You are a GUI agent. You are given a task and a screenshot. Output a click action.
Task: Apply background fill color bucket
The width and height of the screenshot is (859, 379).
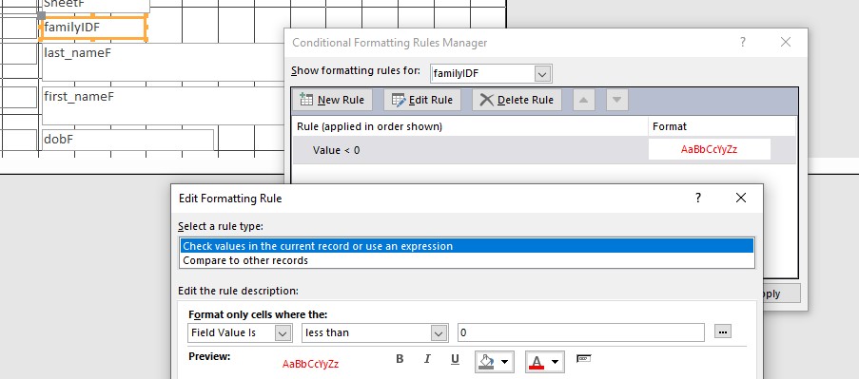486,362
